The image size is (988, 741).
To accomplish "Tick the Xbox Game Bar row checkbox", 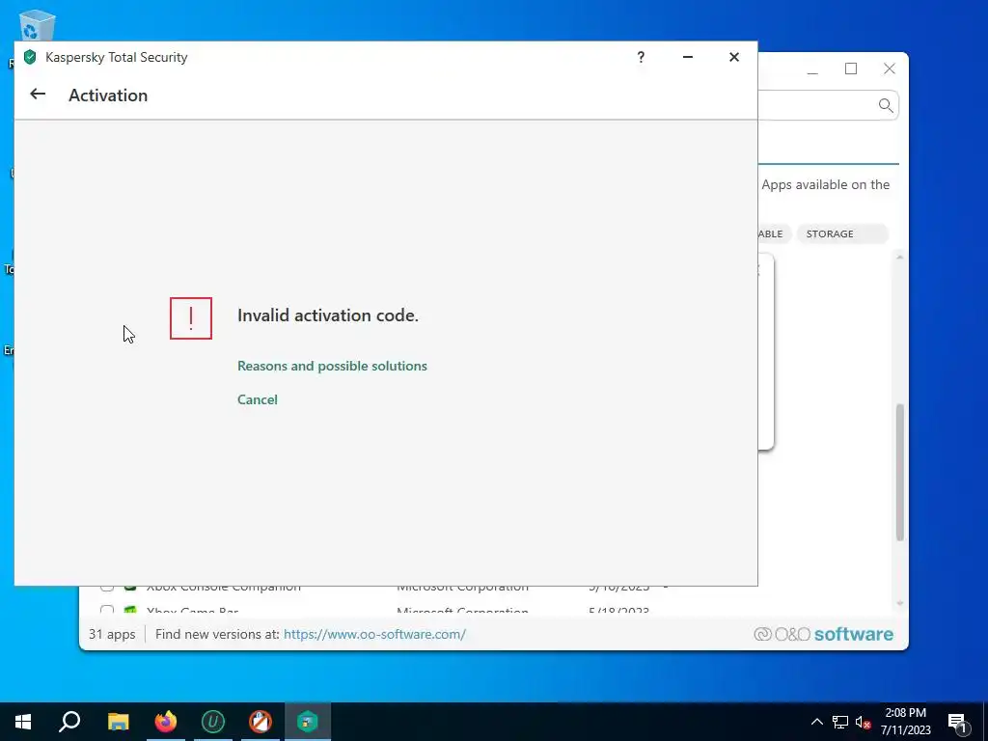I will point(107,610).
